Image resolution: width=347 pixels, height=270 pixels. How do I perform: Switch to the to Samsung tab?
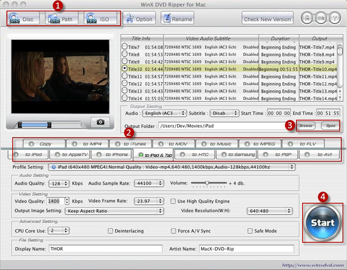(236, 154)
